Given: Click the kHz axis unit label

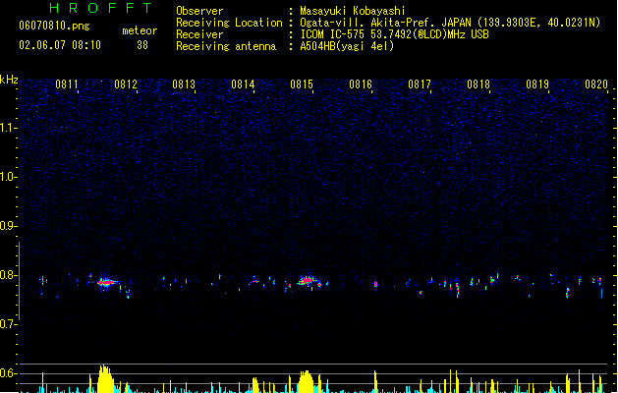Looking at the screenshot, I should pos(9,80).
